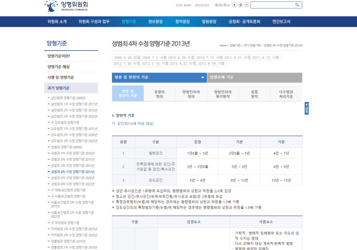Click the blue TOP button
The image size is (357, 250).
pos(307,108)
